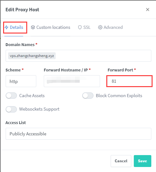Click the layers icon for Custom locations
This screenshot has width=156, height=172.
[x=33, y=27]
